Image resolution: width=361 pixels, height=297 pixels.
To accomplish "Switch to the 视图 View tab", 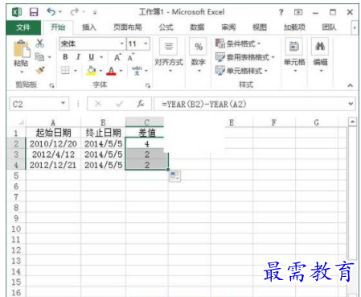I will tap(260, 27).
